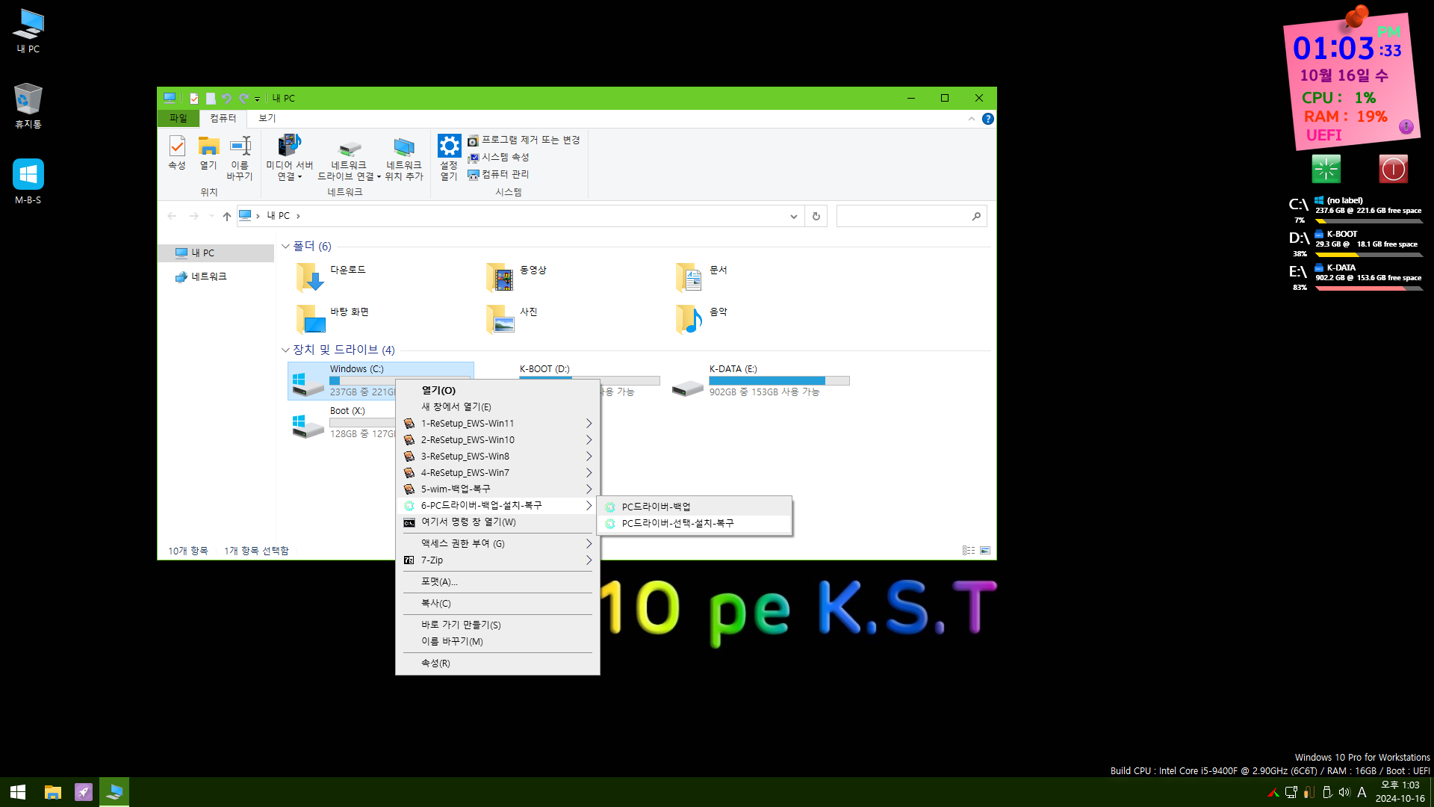1434x807 pixels.
Task: Click the green restart widget button
Action: (x=1326, y=169)
